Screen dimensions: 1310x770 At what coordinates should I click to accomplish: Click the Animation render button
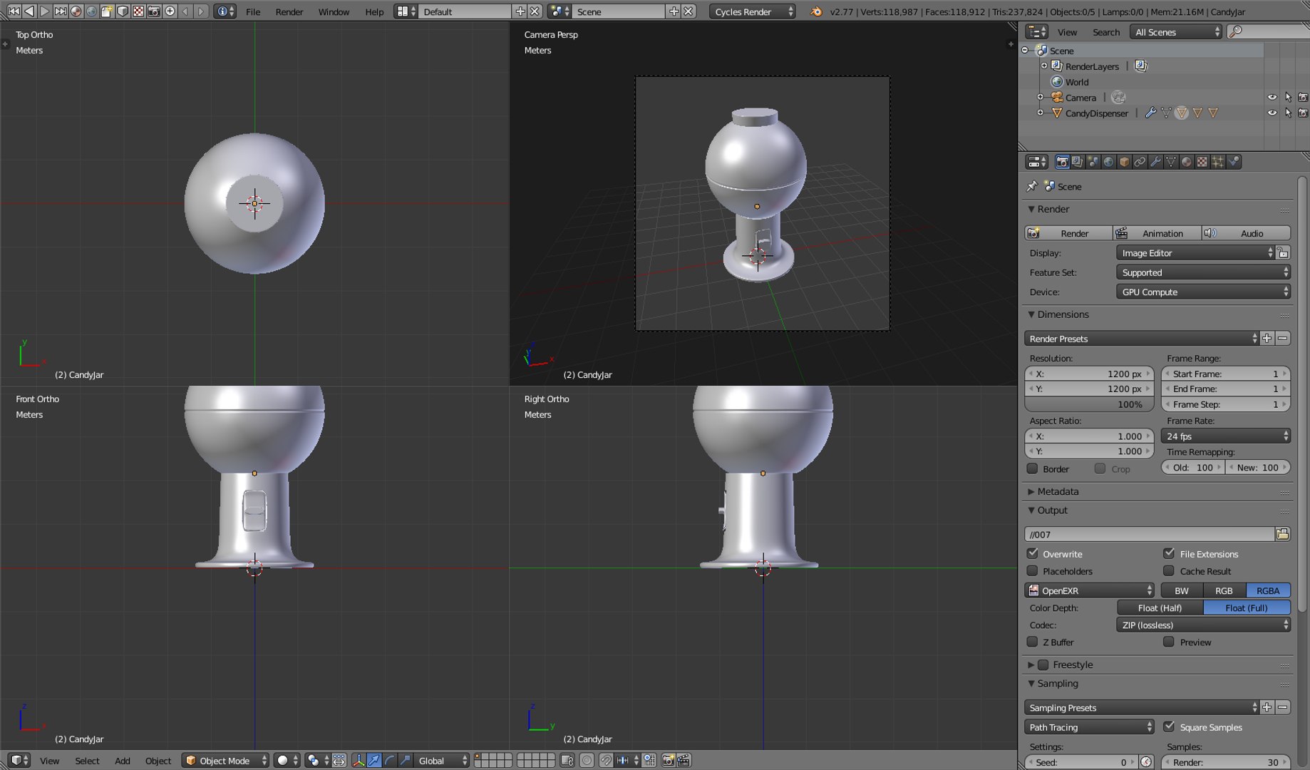1157,233
